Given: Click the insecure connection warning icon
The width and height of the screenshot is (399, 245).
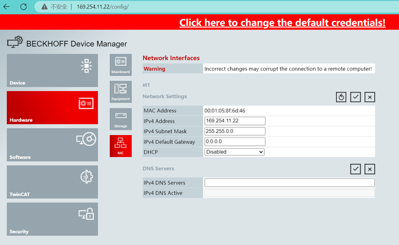Looking at the screenshot, I should 44,6.
